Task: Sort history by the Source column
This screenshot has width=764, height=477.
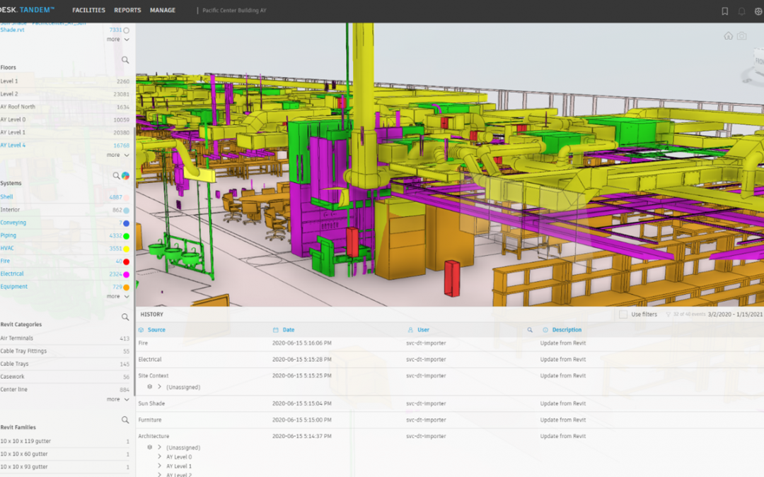Action: (x=156, y=330)
